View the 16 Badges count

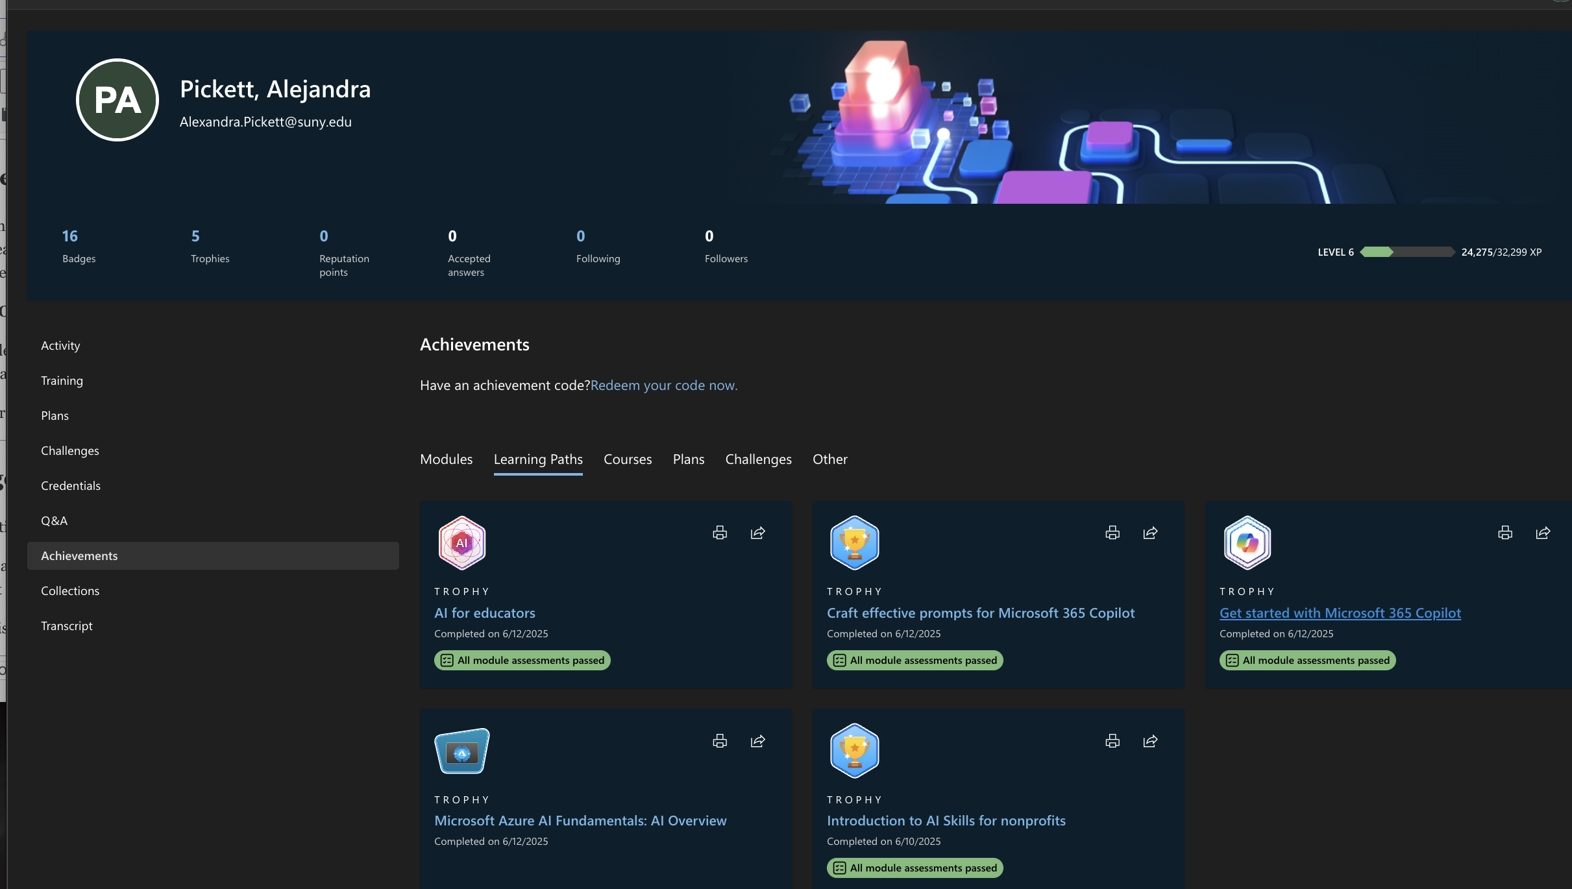coord(79,246)
